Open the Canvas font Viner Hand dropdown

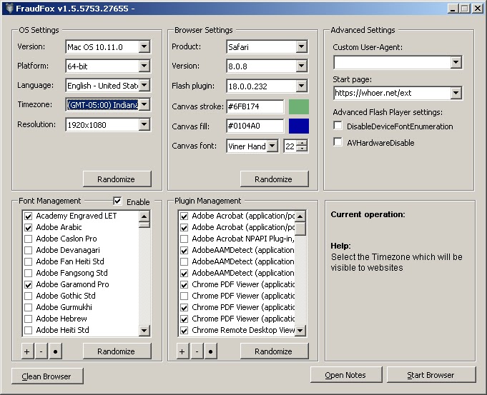272,146
